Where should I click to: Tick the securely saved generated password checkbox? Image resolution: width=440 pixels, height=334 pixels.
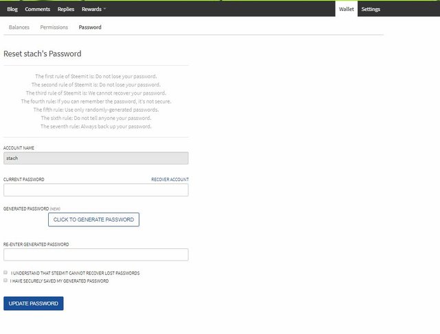click(x=5, y=281)
